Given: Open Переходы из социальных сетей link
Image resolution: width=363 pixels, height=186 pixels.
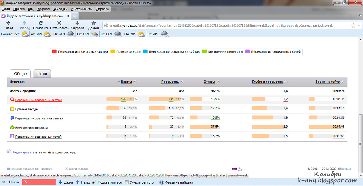Looking at the screenshot, I should pyautogui.click(x=38, y=137).
